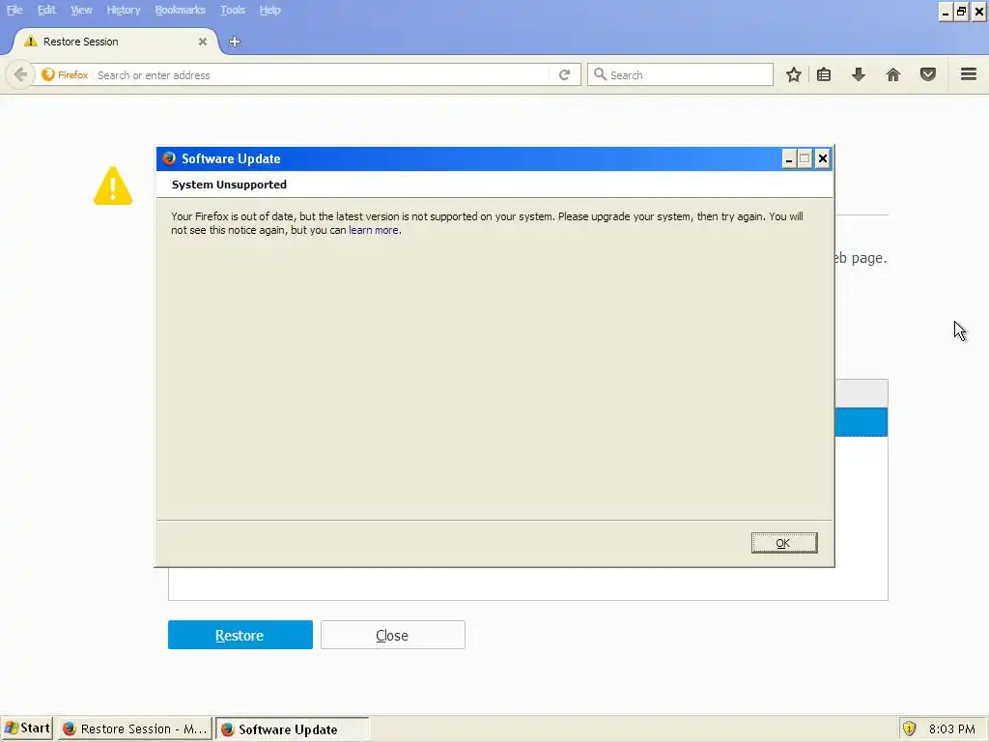Click OK in Software Update dialog
This screenshot has height=742, width=989.
(x=784, y=543)
